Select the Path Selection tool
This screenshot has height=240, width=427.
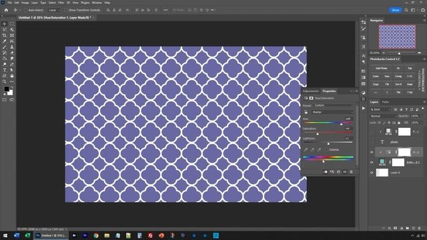point(12,70)
